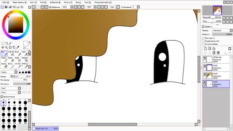The height and width of the screenshot is (131, 233).
Task: Open the second [Нет] brush texture dropdown
Action: (x=11, y=92)
